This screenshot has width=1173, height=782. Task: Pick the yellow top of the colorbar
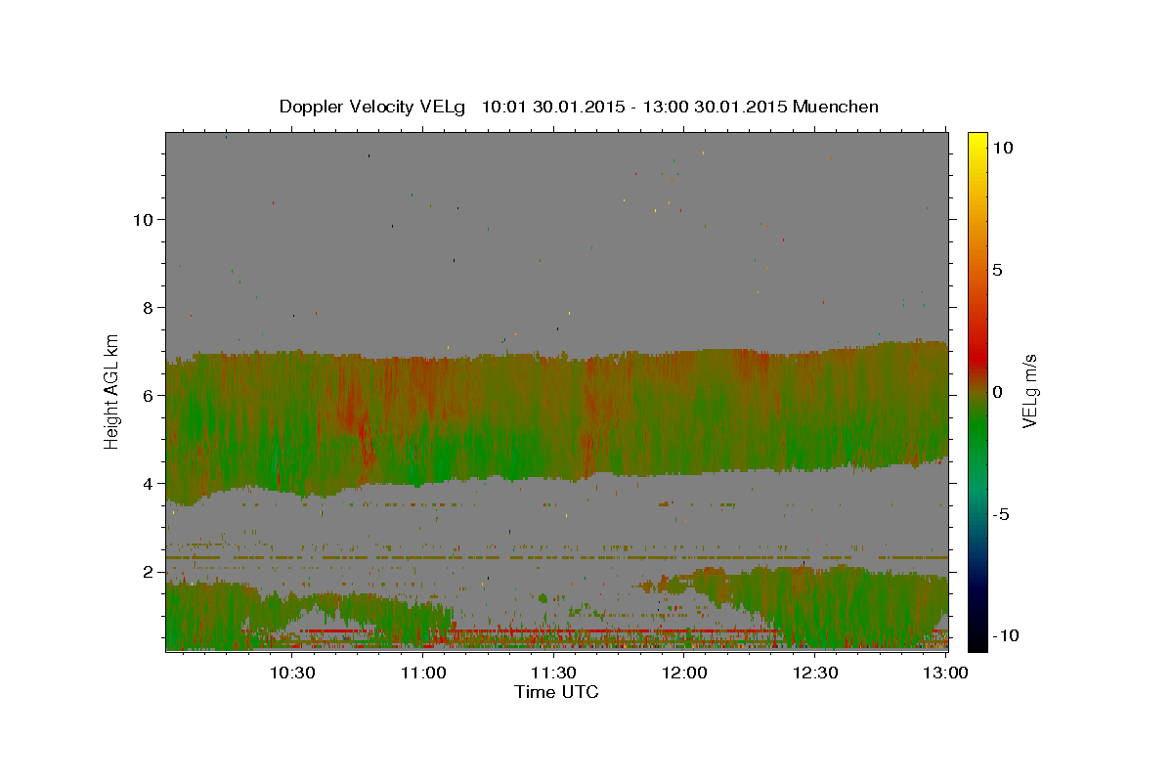click(977, 142)
